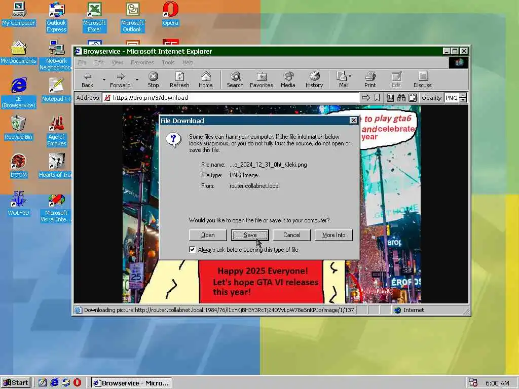
Task: Click the 'PNG Image' file type text
Action: point(244,175)
